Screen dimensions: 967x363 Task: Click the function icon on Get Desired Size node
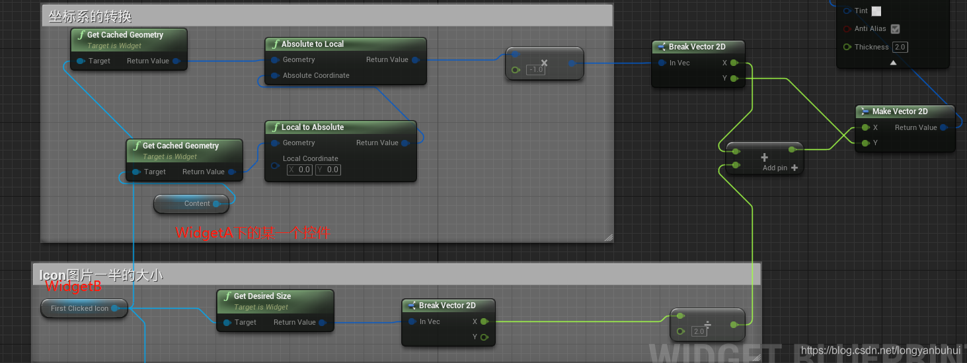click(x=228, y=296)
